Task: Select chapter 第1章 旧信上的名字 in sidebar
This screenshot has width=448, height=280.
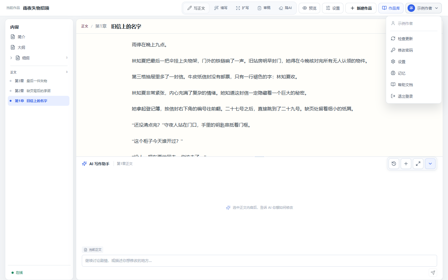Action: click(x=39, y=101)
